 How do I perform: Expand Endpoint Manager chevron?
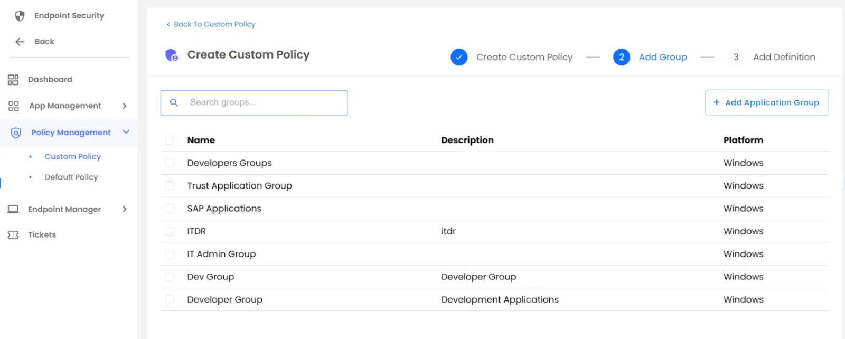coord(125,209)
